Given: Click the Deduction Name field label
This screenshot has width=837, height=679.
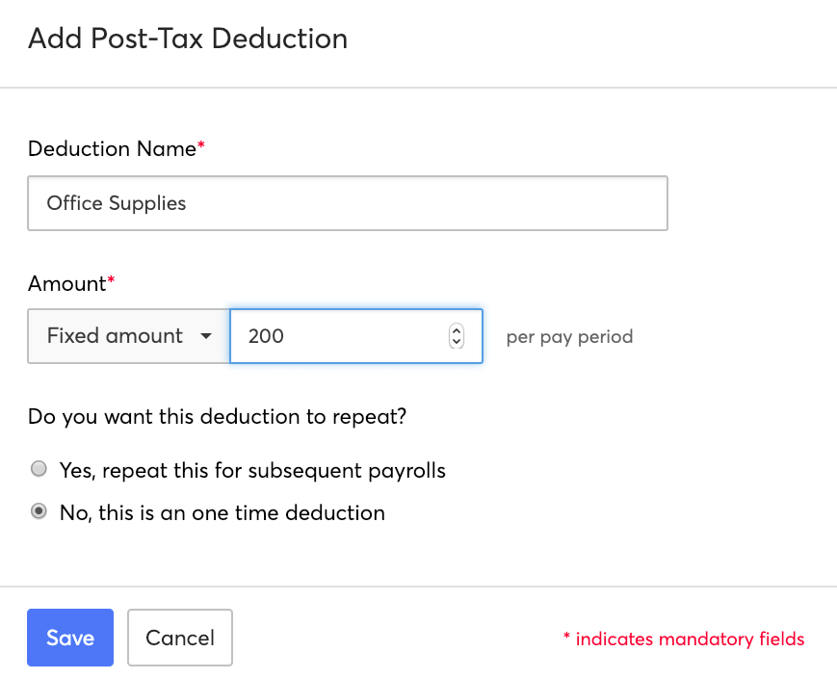Looking at the screenshot, I should coord(112,149).
